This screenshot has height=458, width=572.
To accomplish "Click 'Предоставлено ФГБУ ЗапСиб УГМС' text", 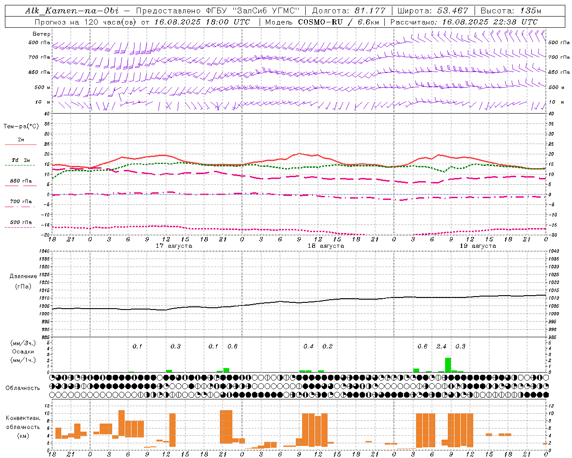I will 218,11.
